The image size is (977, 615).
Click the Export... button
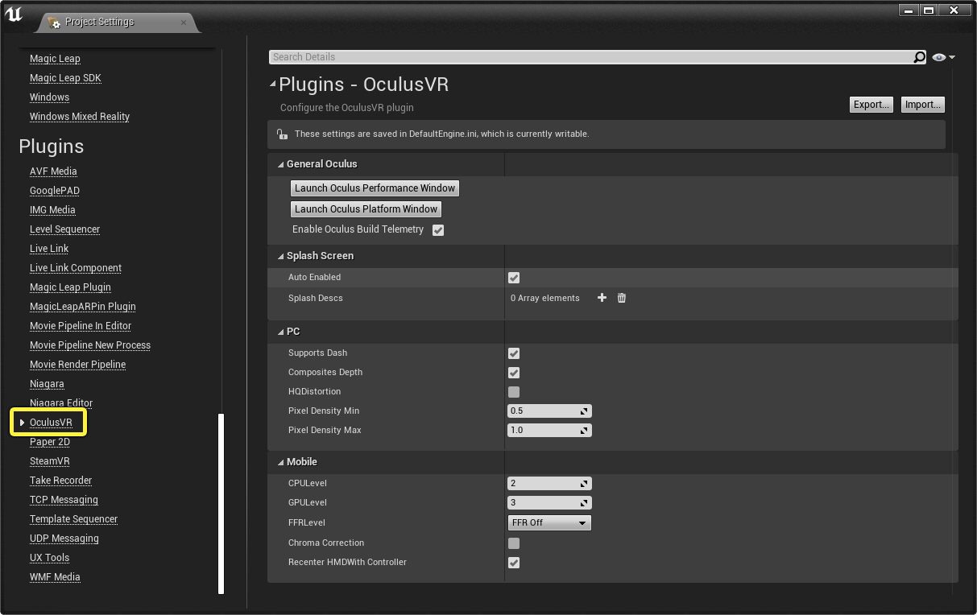871,105
